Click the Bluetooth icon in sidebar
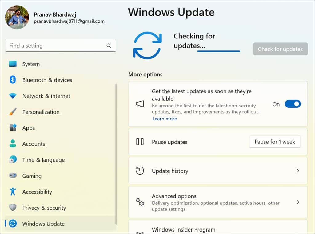This screenshot has height=234, width=315. tap(13, 80)
